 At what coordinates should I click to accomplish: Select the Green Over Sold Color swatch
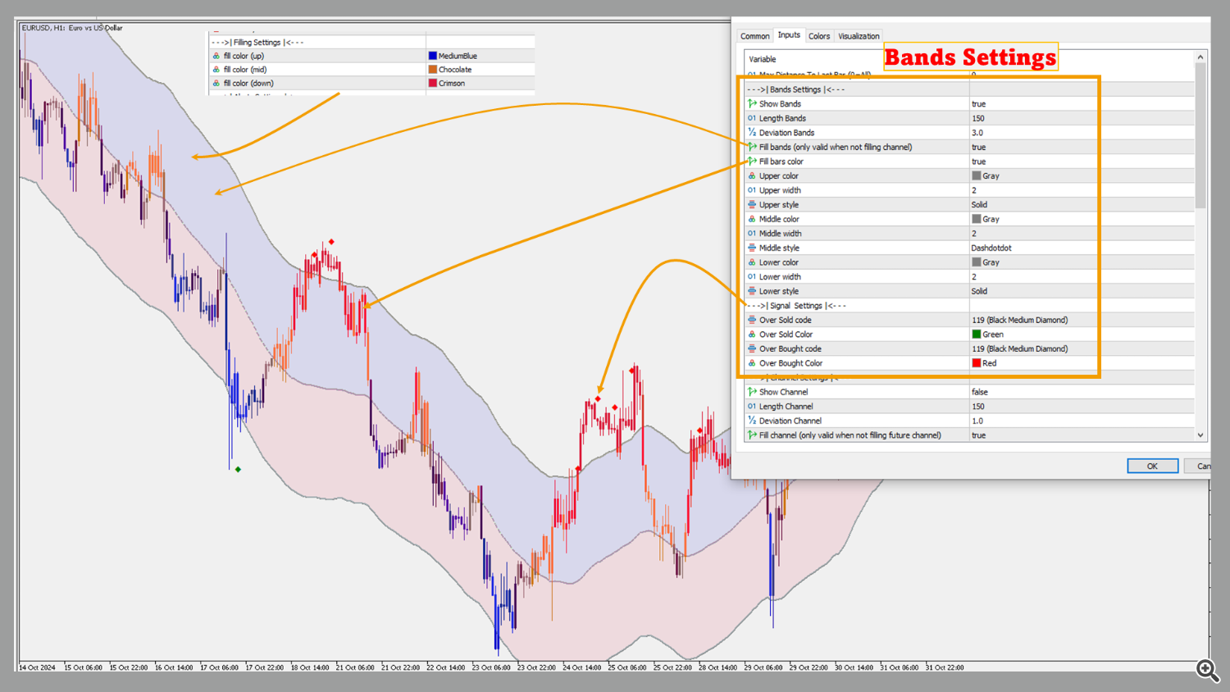click(x=977, y=335)
